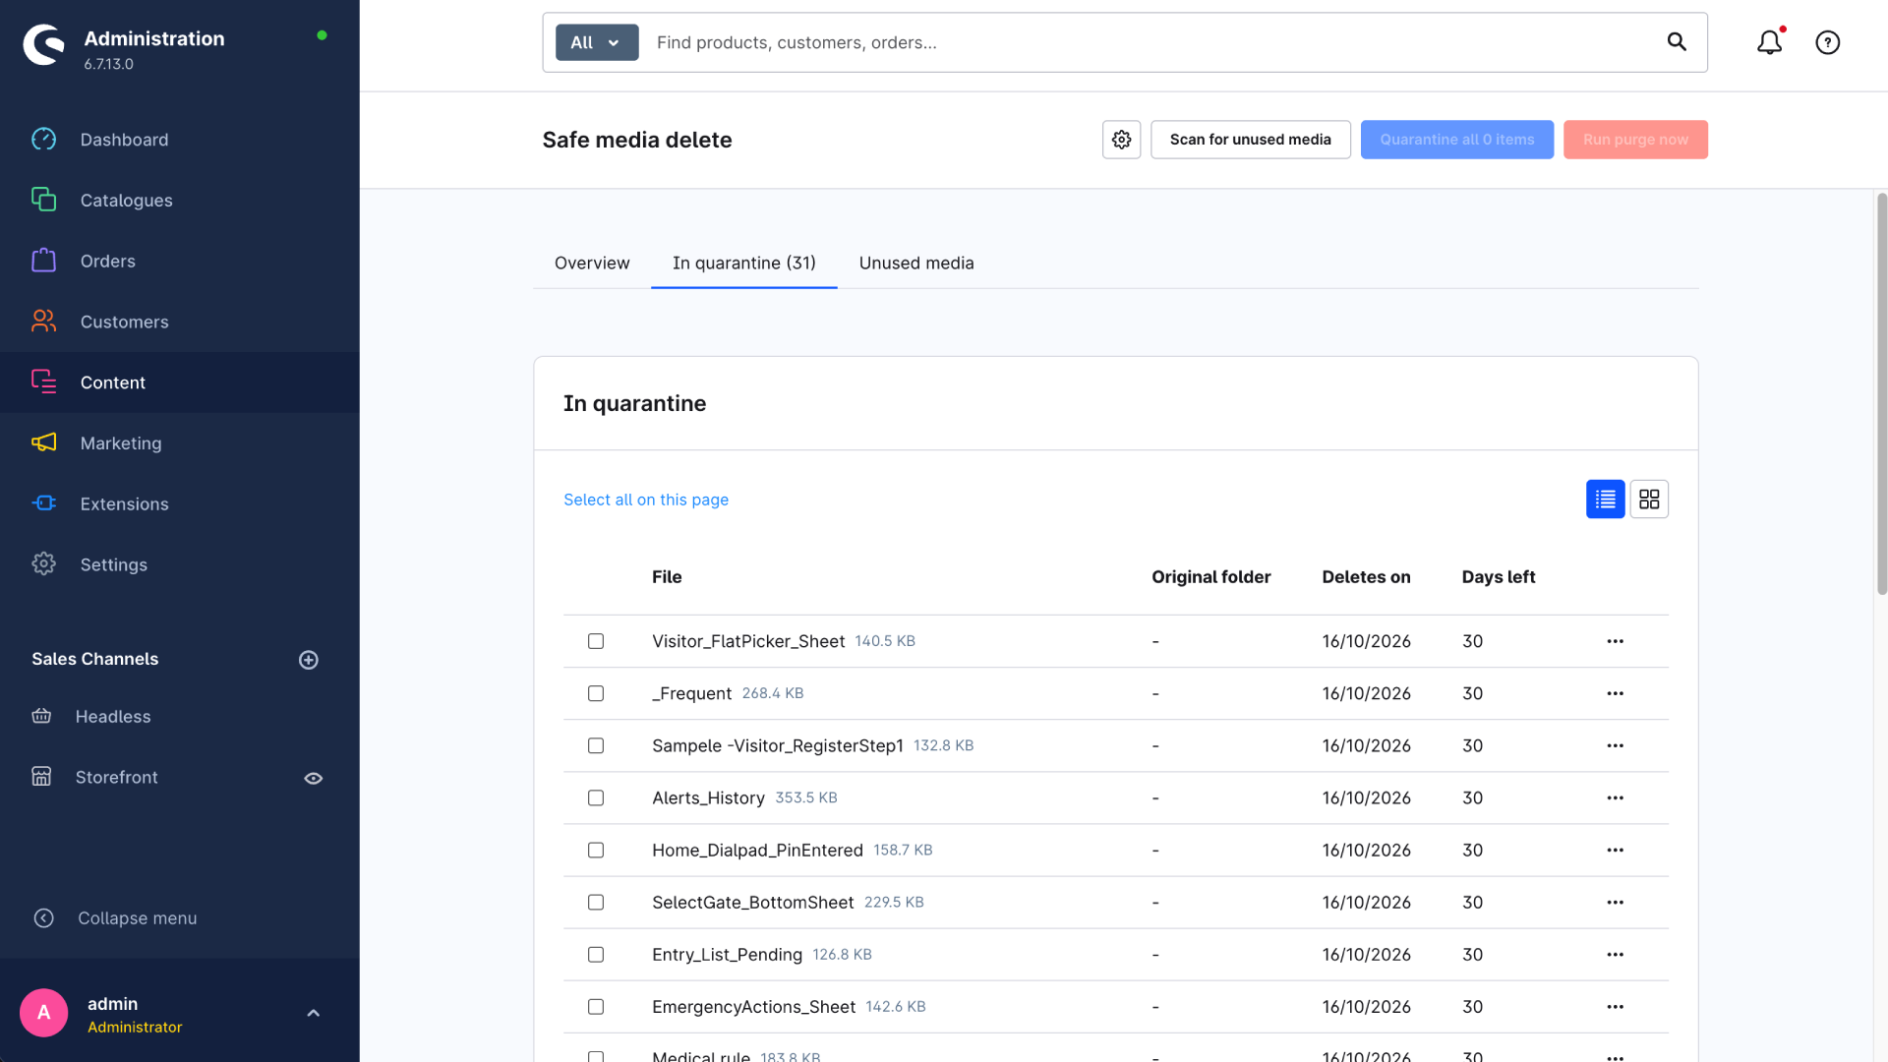Viewport: 1888px width, 1062px height.
Task: Tick checkbox for Sampele -Visitor_RegisterStep1
Action: click(x=596, y=745)
